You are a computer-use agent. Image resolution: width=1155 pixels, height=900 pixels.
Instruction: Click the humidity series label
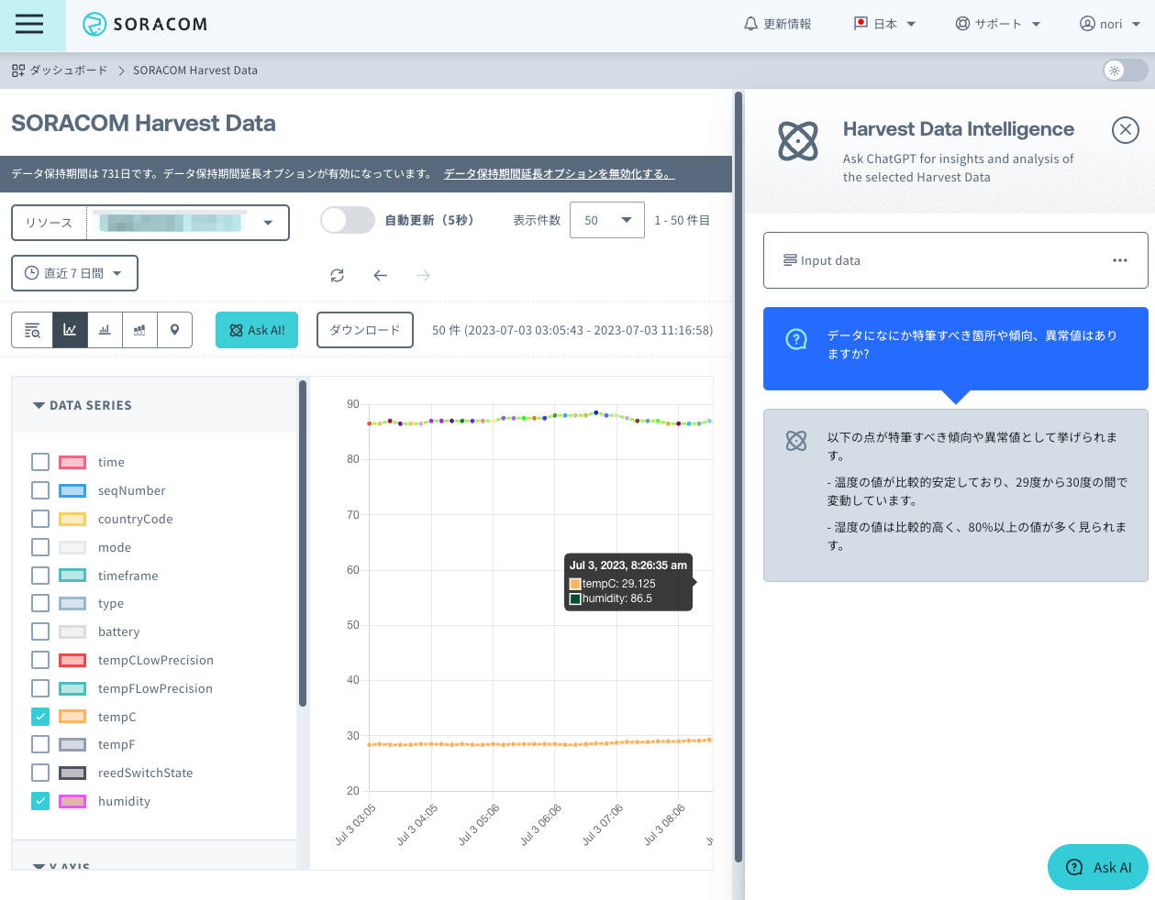click(x=124, y=801)
